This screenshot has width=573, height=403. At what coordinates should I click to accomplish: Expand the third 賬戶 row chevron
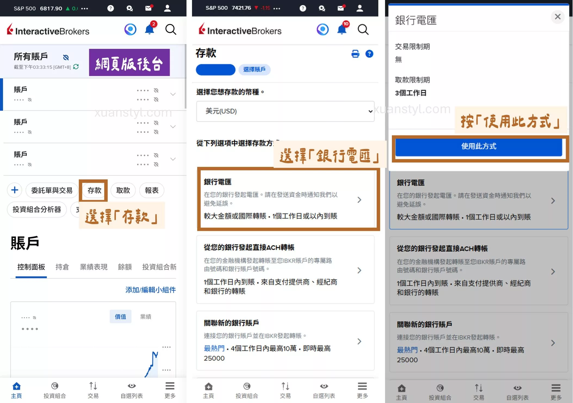coord(173,159)
